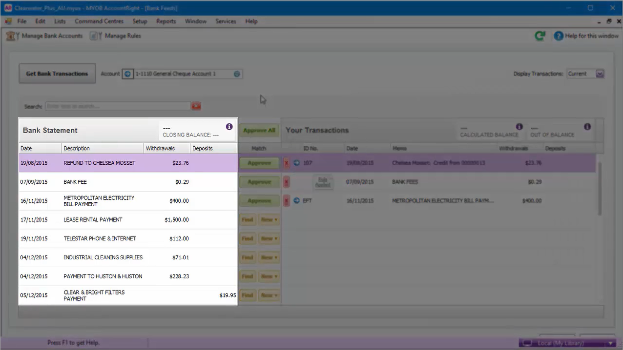The height and width of the screenshot is (350, 623).
Task: Click the Get Bank Transactions button
Action: pos(57,74)
